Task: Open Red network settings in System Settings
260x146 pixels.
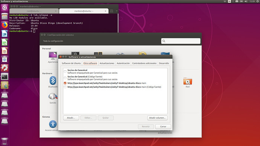Action: tap(188, 83)
